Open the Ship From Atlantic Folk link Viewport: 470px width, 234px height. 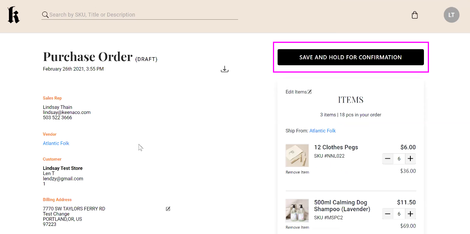[x=322, y=131]
